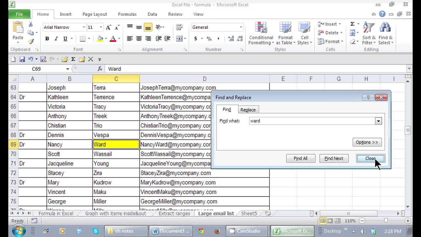The width and height of the screenshot is (421, 237).
Task: Open Sort & Filter tool
Action: tap(369, 33)
